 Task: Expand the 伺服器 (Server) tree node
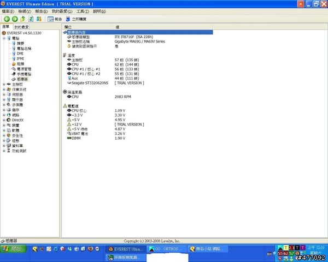(4, 94)
